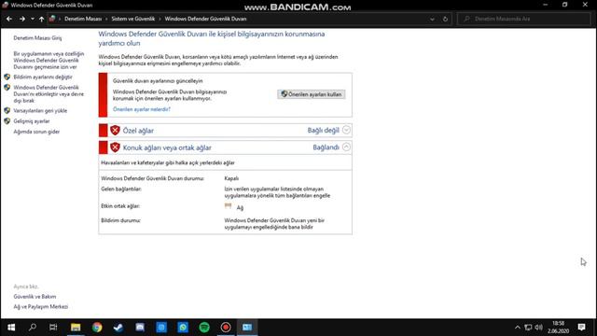Open Denetim Masası Giriş link
The width and height of the screenshot is (597, 336).
pyautogui.click(x=37, y=38)
